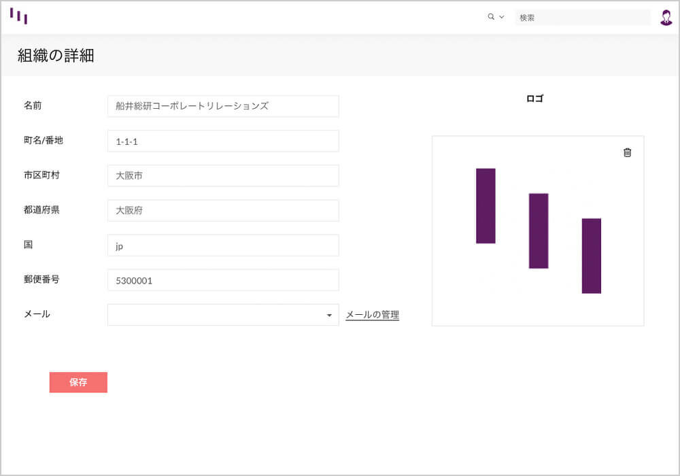Image resolution: width=680 pixels, height=476 pixels.
Task: Expand the search type chevron
Action: (x=502, y=17)
